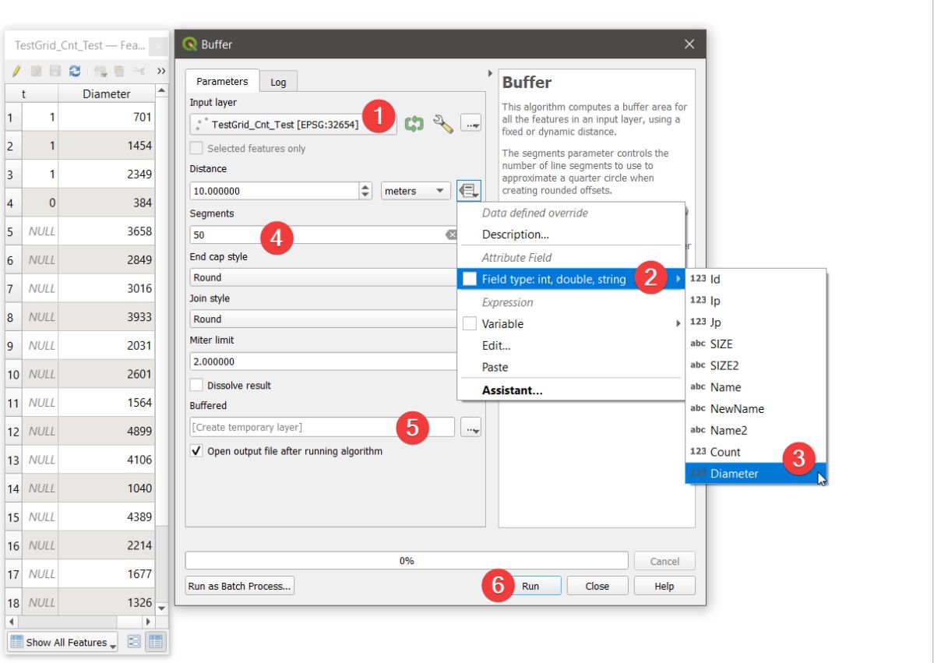934x663 pixels.
Task: Click the 0% progress bar
Action: tap(407, 560)
